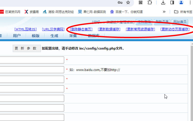Click the 更新参数 button

pyautogui.click(x=27, y=48)
